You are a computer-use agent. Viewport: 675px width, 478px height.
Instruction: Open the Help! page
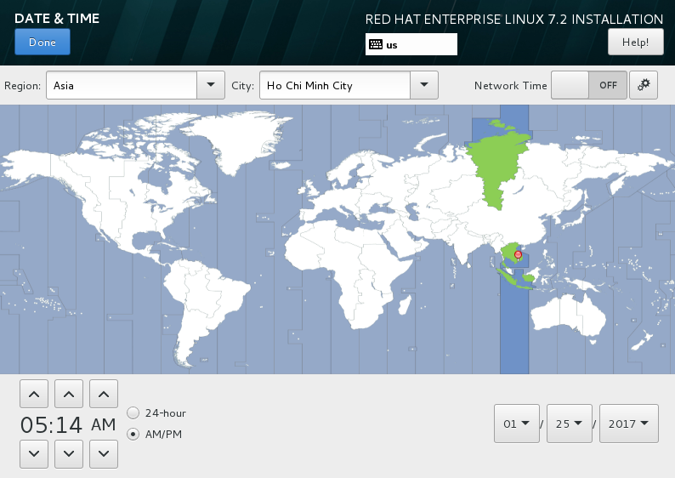[x=635, y=42]
